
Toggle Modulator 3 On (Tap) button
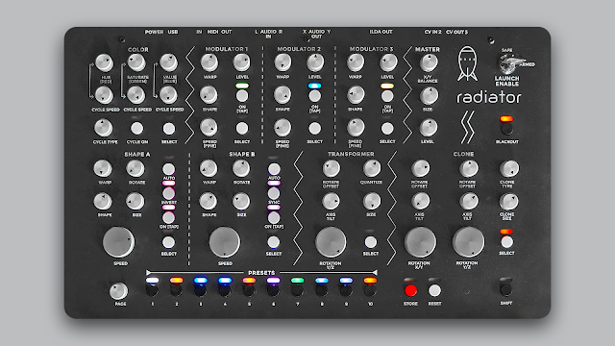387,96
